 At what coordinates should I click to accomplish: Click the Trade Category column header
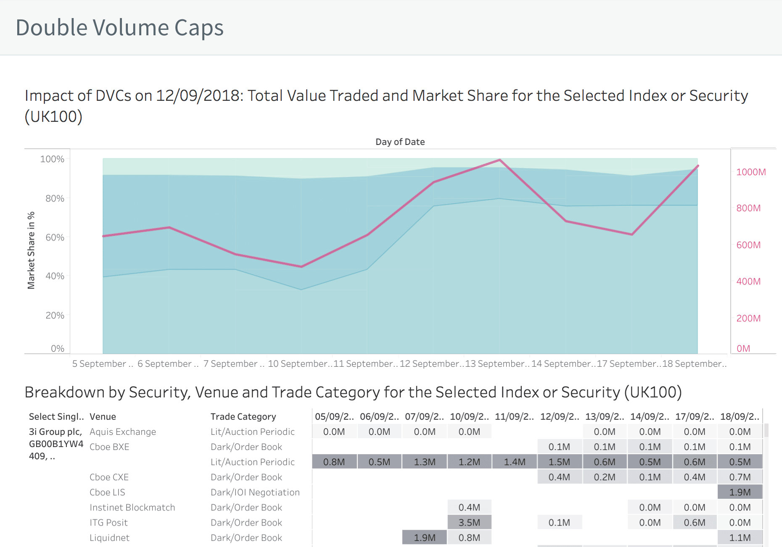pos(243,417)
